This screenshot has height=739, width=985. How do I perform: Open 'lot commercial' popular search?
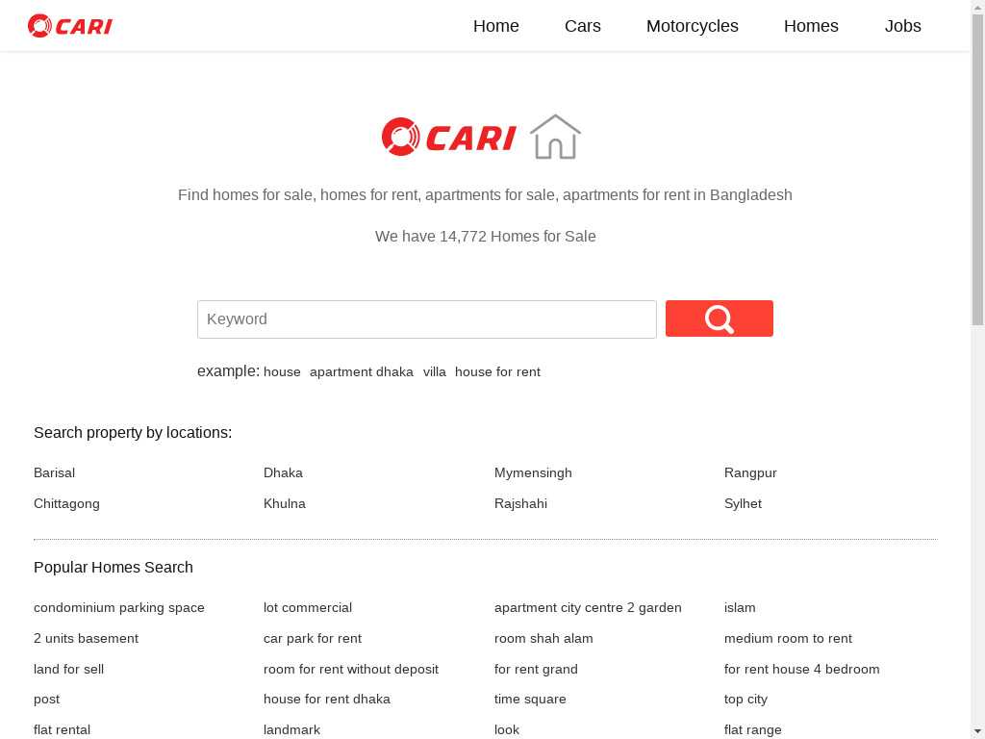point(308,608)
